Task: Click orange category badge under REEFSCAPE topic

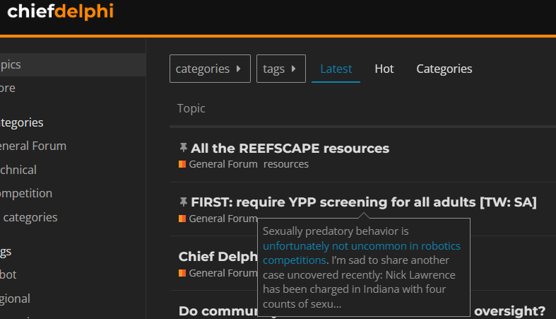Action: pyautogui.click(x=182, y=164)
